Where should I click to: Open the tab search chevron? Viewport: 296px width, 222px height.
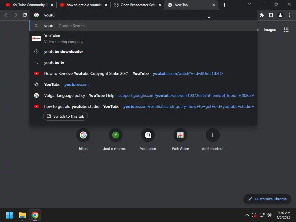(249, 4)
